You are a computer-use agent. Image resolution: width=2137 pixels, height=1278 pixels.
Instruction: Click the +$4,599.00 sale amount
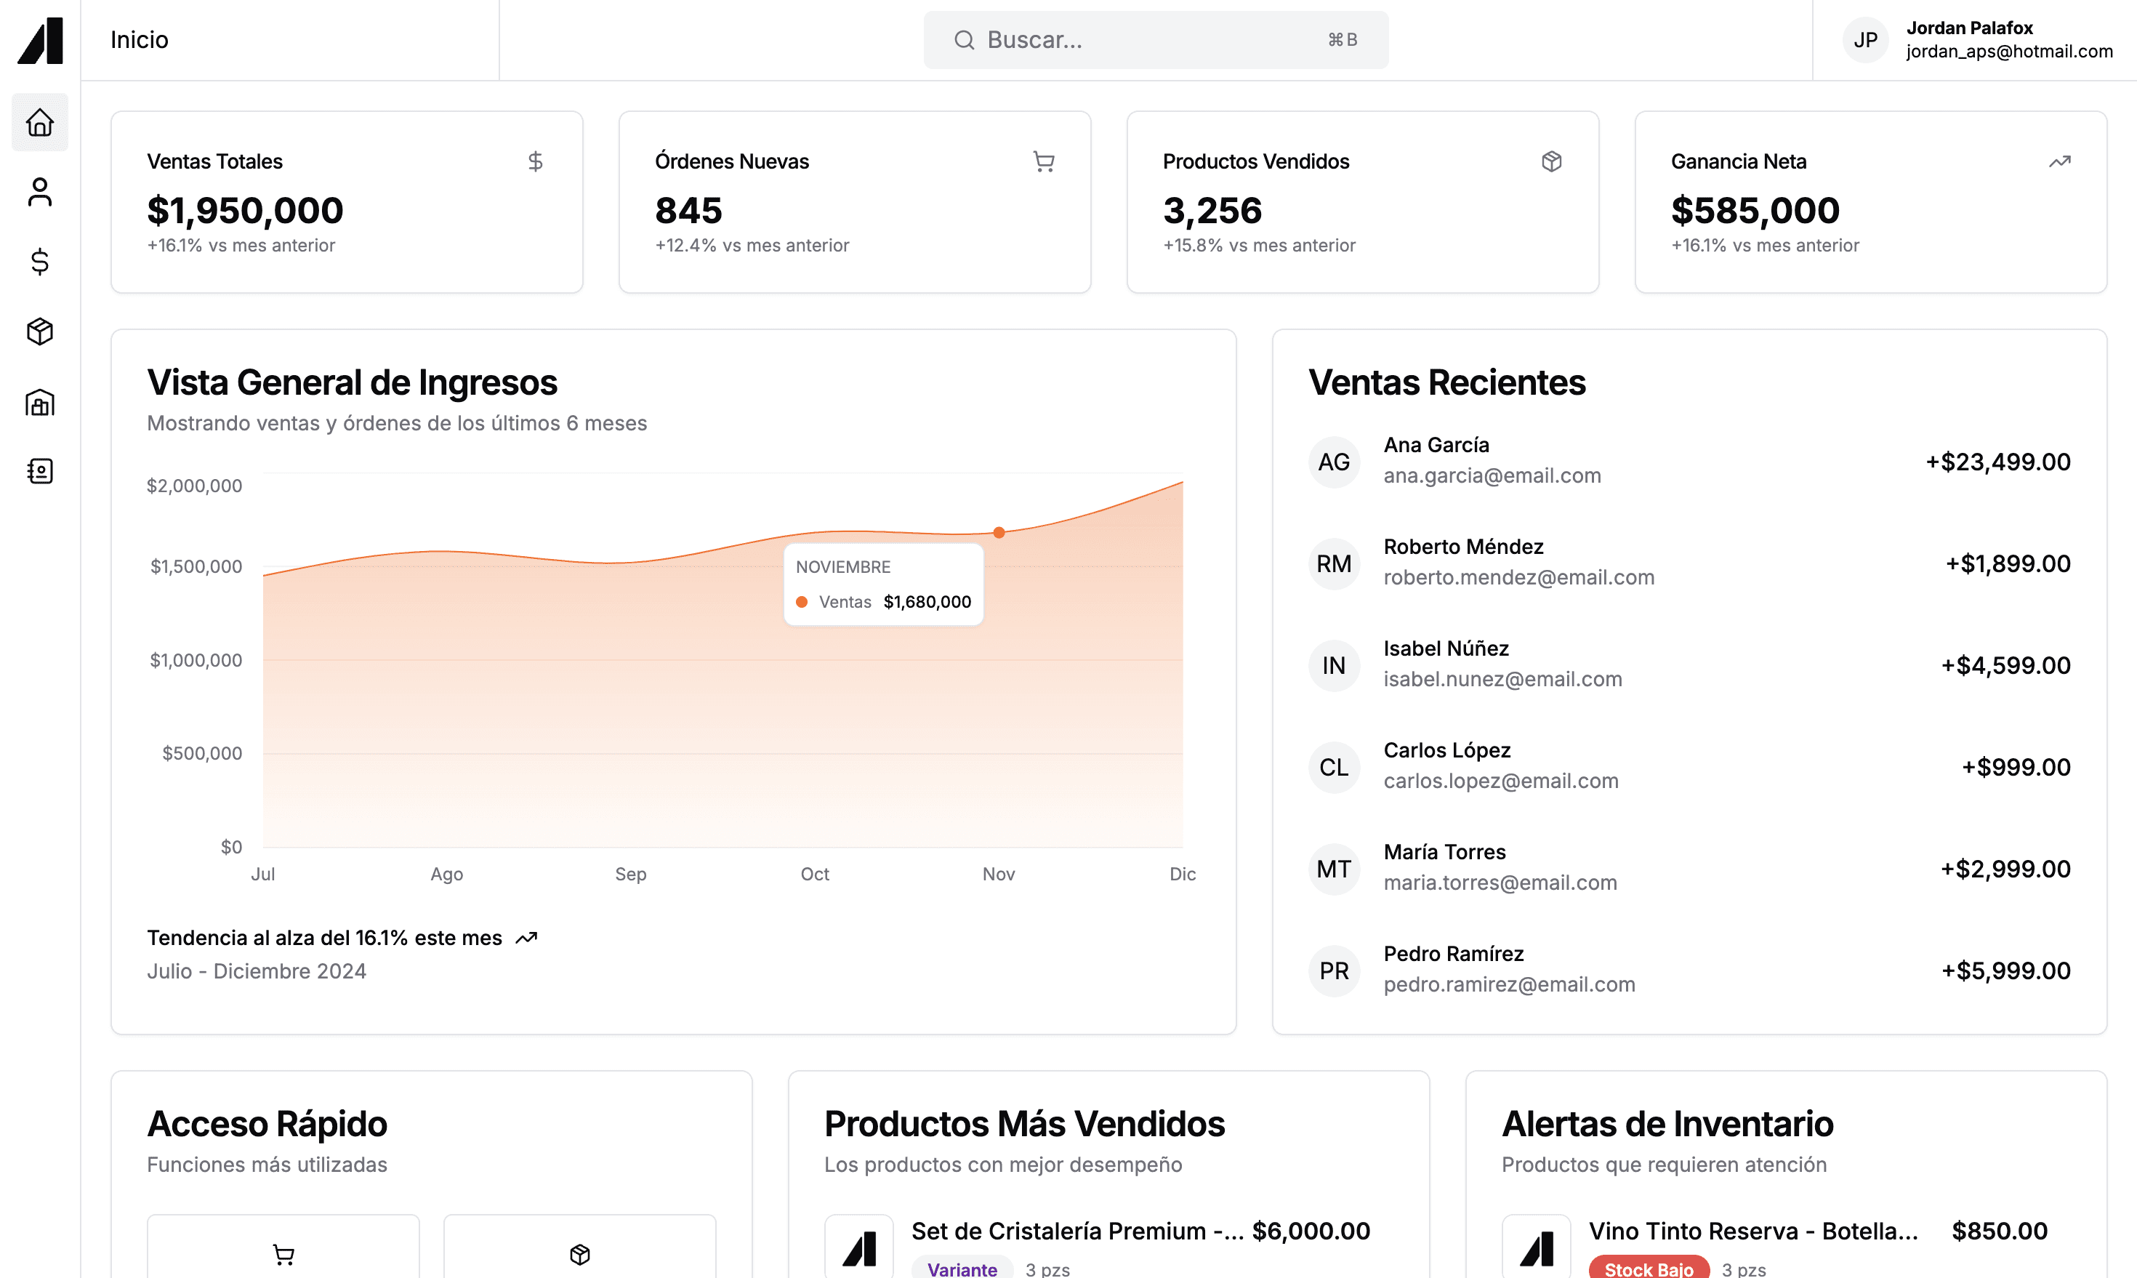tap(2005, 666)
